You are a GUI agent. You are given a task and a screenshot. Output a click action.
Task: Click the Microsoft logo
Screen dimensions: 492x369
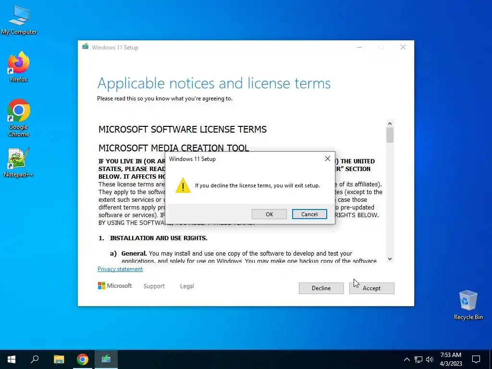[x=115, y=286]
